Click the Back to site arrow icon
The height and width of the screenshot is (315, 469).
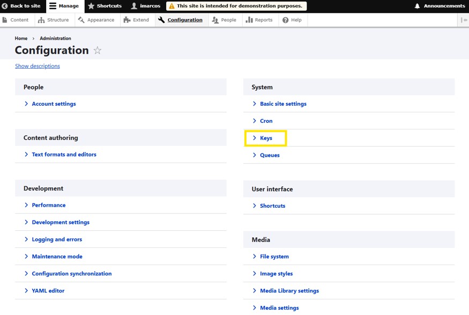point(5,6)
